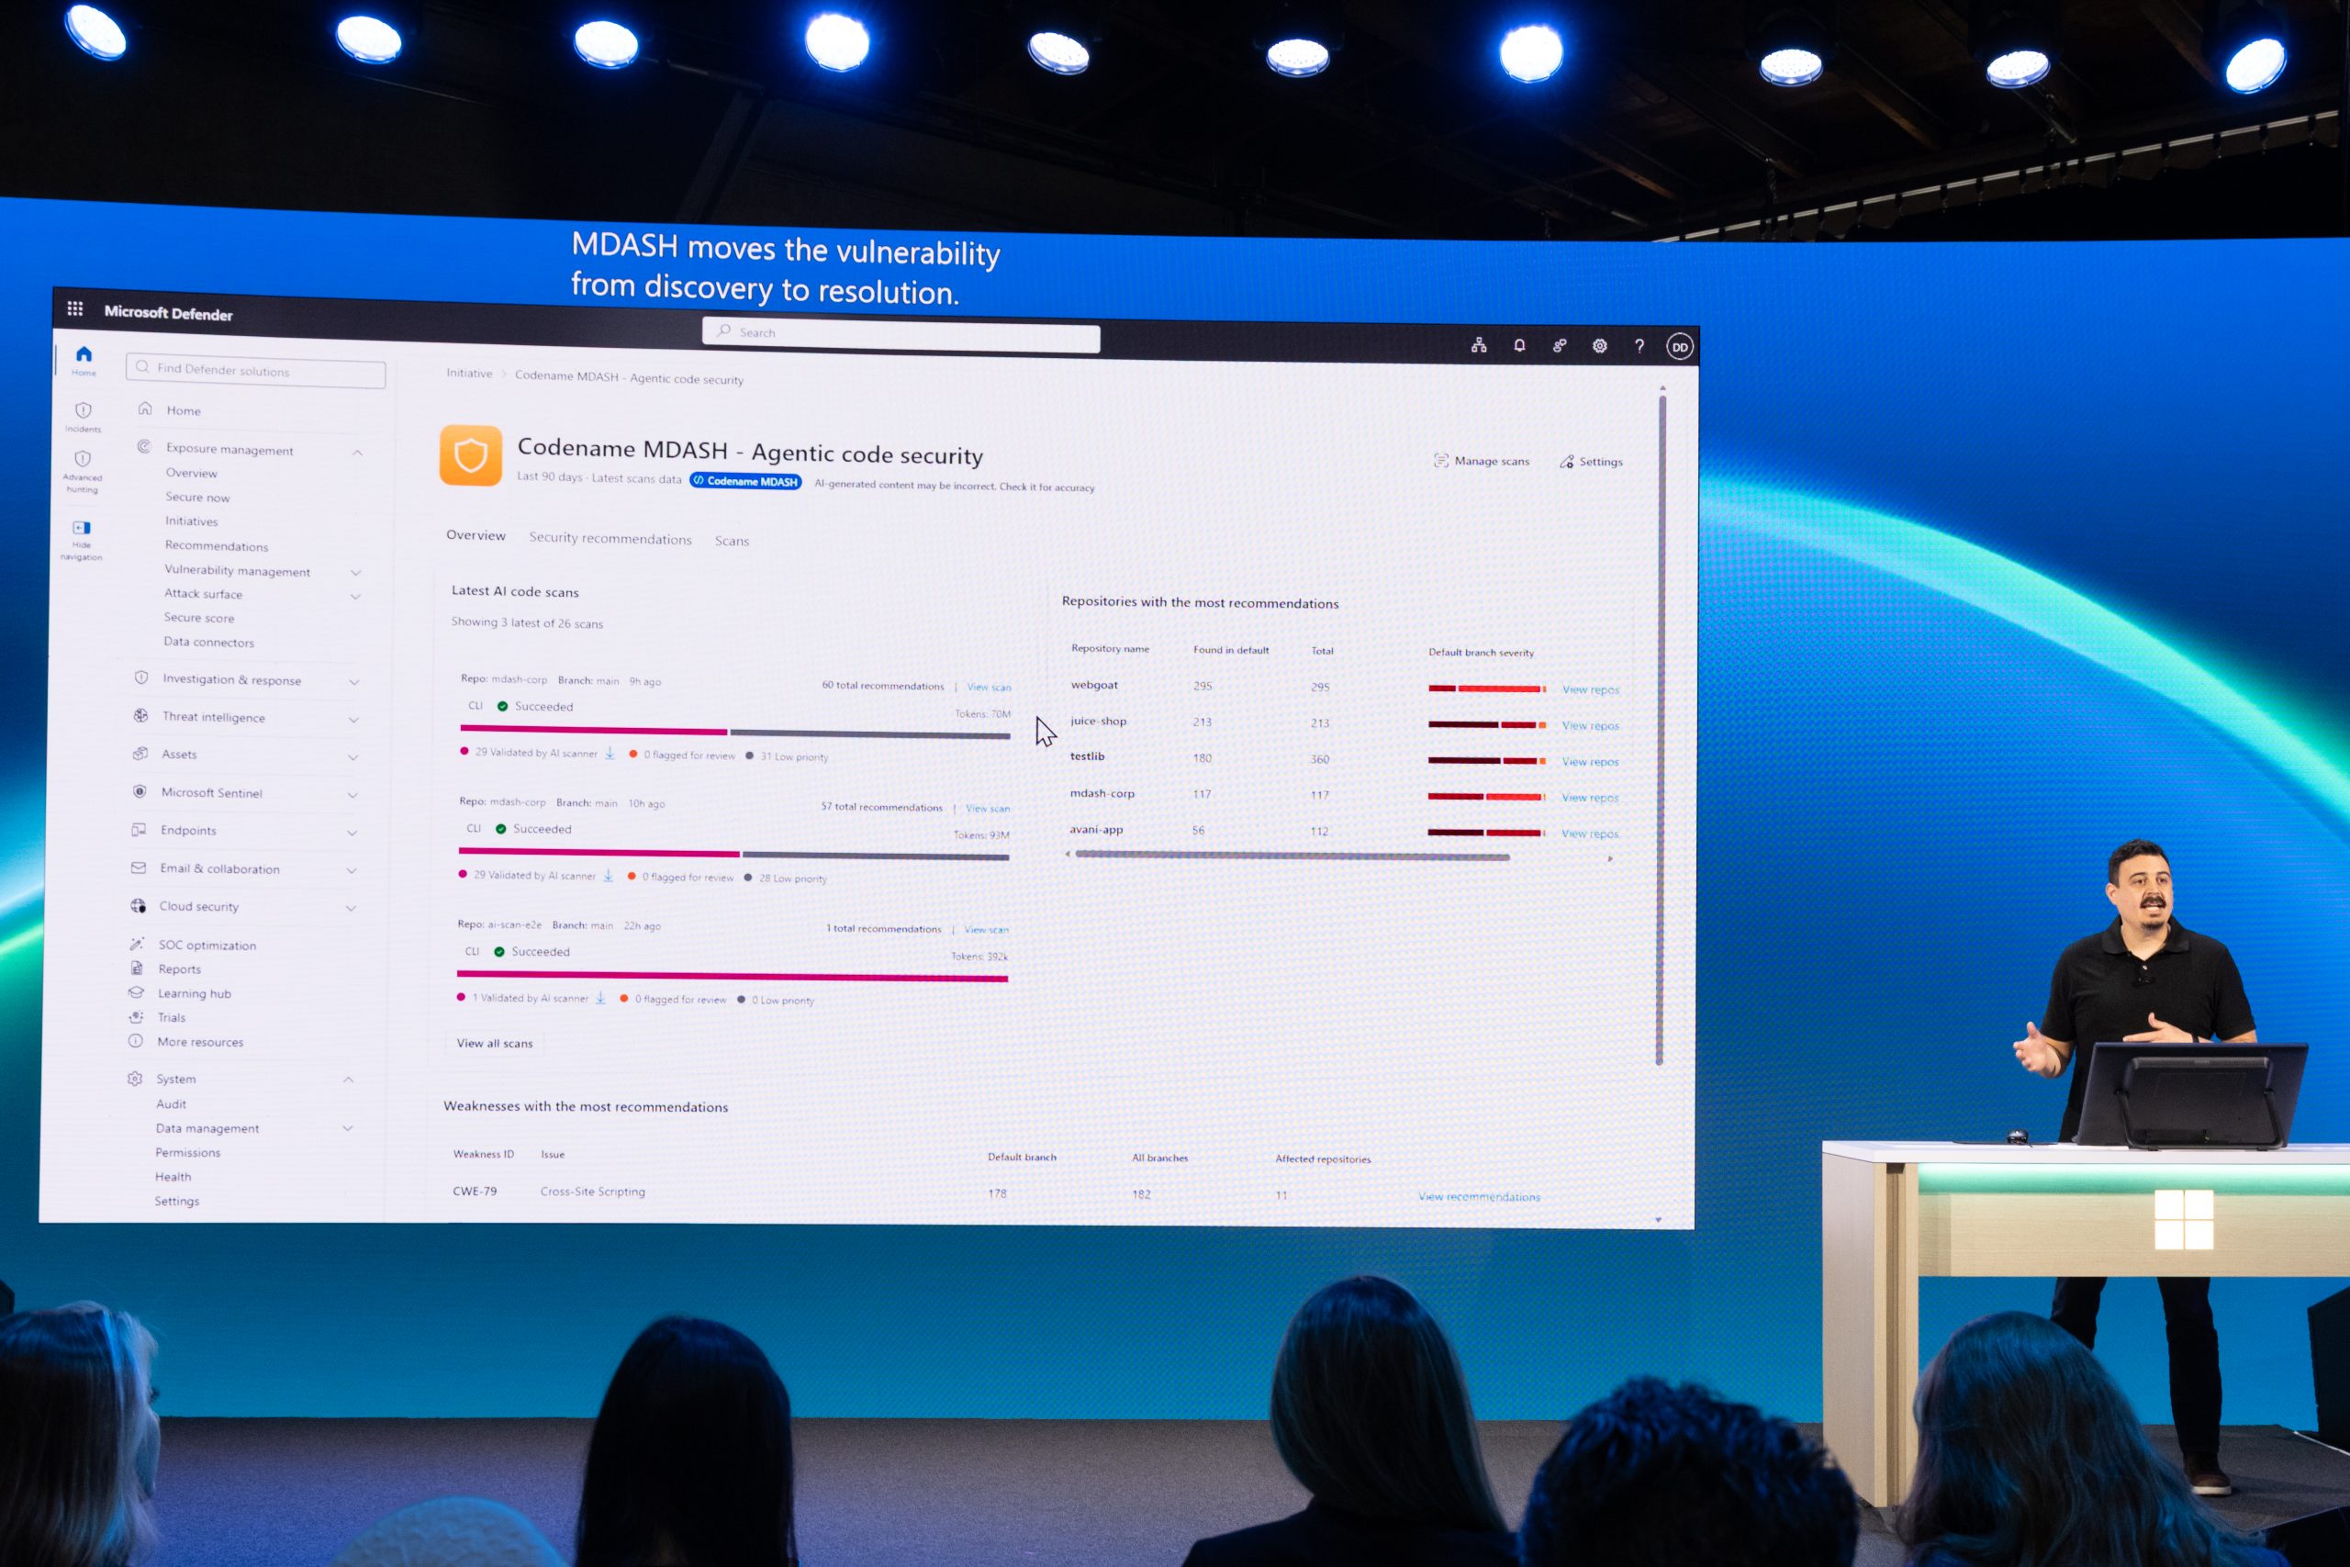Click the SOC optimization wand icon
Viewport: 2350px width, 1567px height.
point(137,944)
